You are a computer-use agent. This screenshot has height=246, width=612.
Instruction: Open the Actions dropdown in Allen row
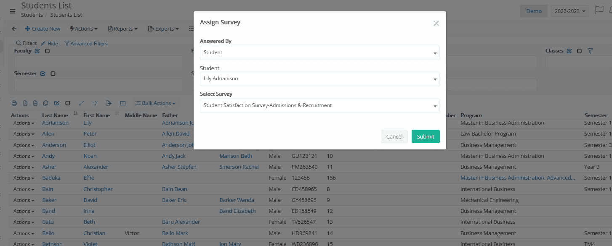pyautogui.click(x=24, y=134)
